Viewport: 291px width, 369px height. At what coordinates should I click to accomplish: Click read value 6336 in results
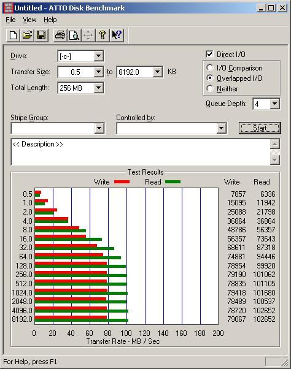268,194
